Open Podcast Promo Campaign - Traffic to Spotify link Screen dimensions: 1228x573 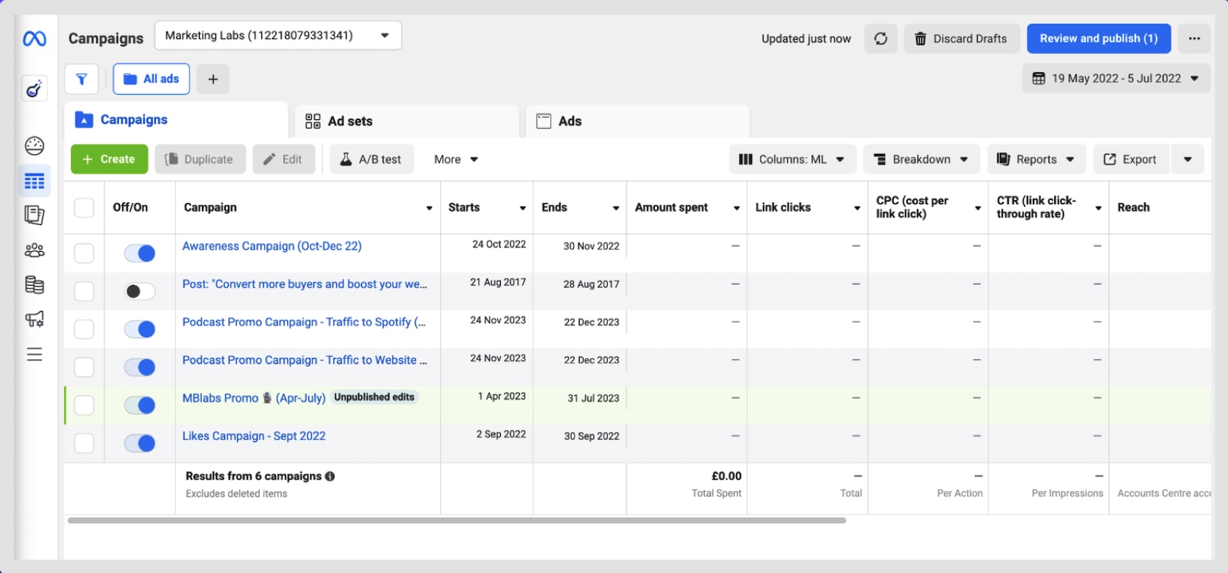[304, 322]
